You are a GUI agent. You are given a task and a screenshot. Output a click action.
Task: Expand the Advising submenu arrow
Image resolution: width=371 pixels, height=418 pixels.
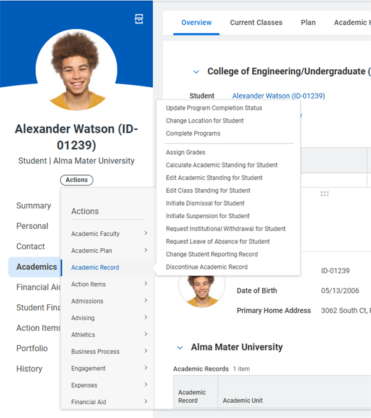point(146,317)
